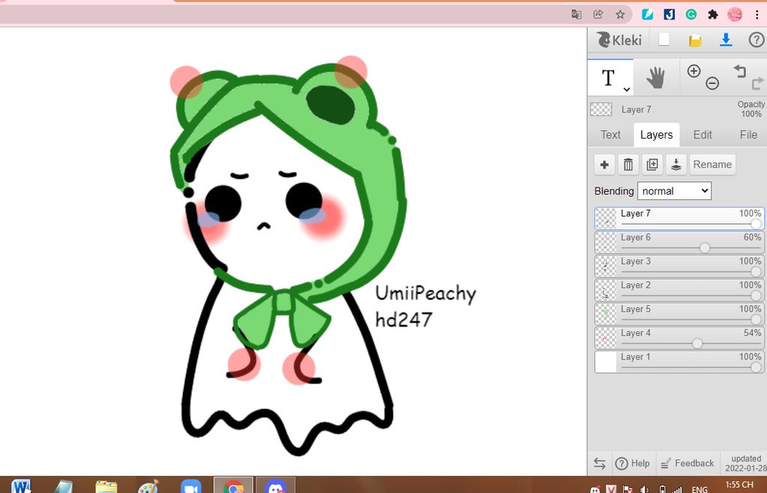The height and width of the screenshot is (493, 767).
Task: Click the volume icon in system tray
Action: [645, 489]
